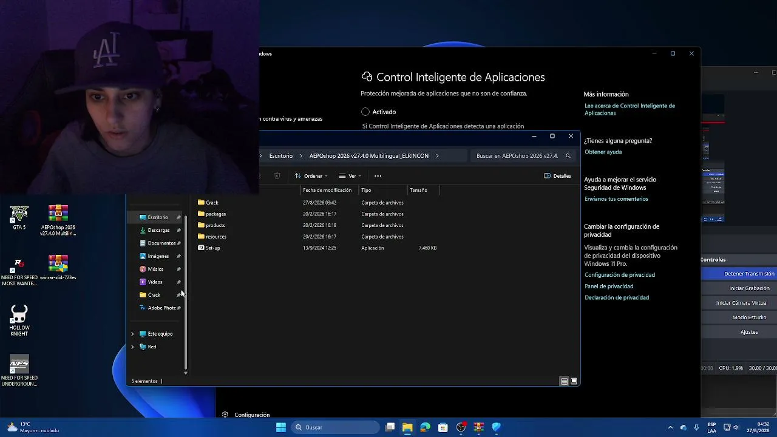The image size is (777, 437).
Task: Go to Imágenes in the navigation pane
Action: coord(157,256)
